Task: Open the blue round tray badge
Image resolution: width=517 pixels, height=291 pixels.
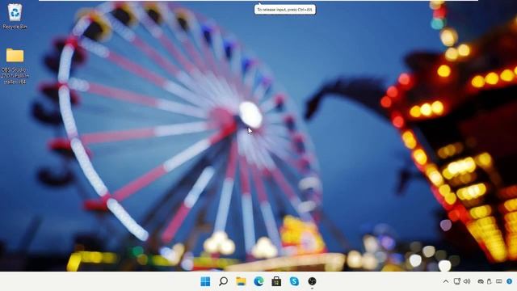Action: tap(509, 281)
